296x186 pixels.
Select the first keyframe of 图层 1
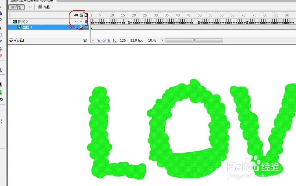pyautogui.click(x=91, y=28)
